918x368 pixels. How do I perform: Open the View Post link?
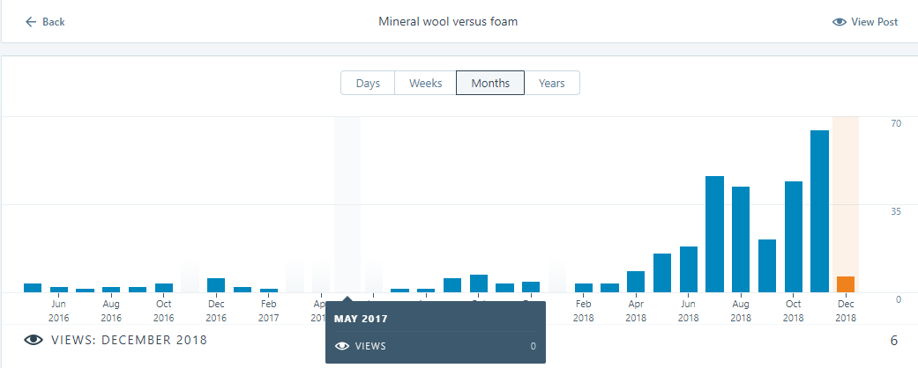pyautogui.click(x=874, y=22)
